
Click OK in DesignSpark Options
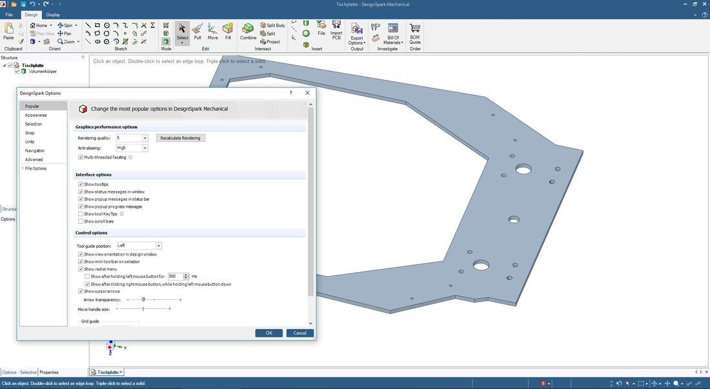269,333
